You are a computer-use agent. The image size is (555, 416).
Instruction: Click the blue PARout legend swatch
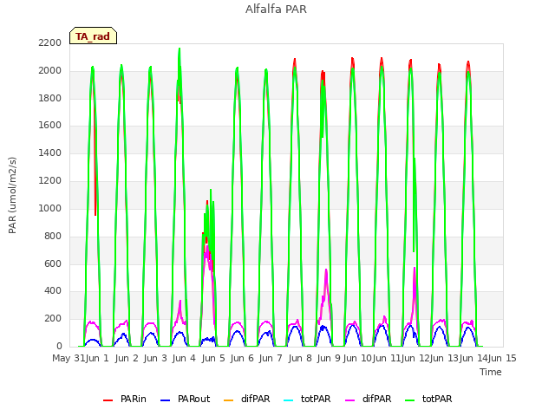166,400
